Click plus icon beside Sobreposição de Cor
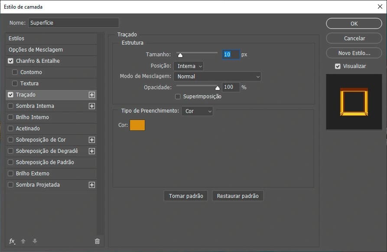This screenshot has height=252, width=387. pyautogui.click(x=91, y=140)
